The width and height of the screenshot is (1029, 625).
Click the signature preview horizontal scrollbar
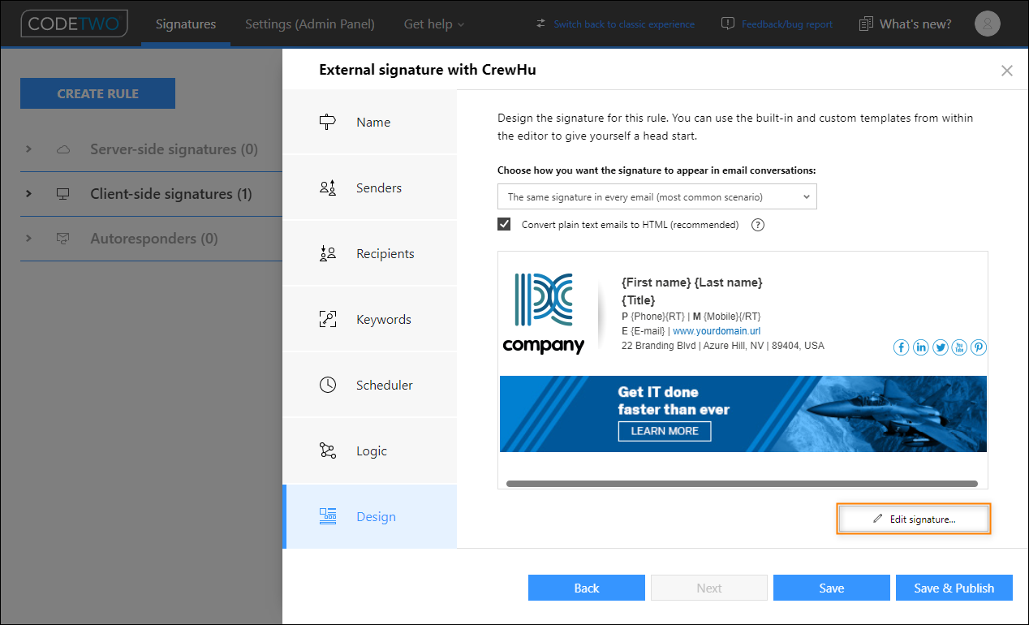coord(742,483)
